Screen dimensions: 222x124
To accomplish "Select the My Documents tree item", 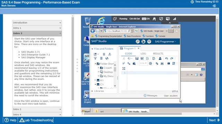I will coord(107,76).
